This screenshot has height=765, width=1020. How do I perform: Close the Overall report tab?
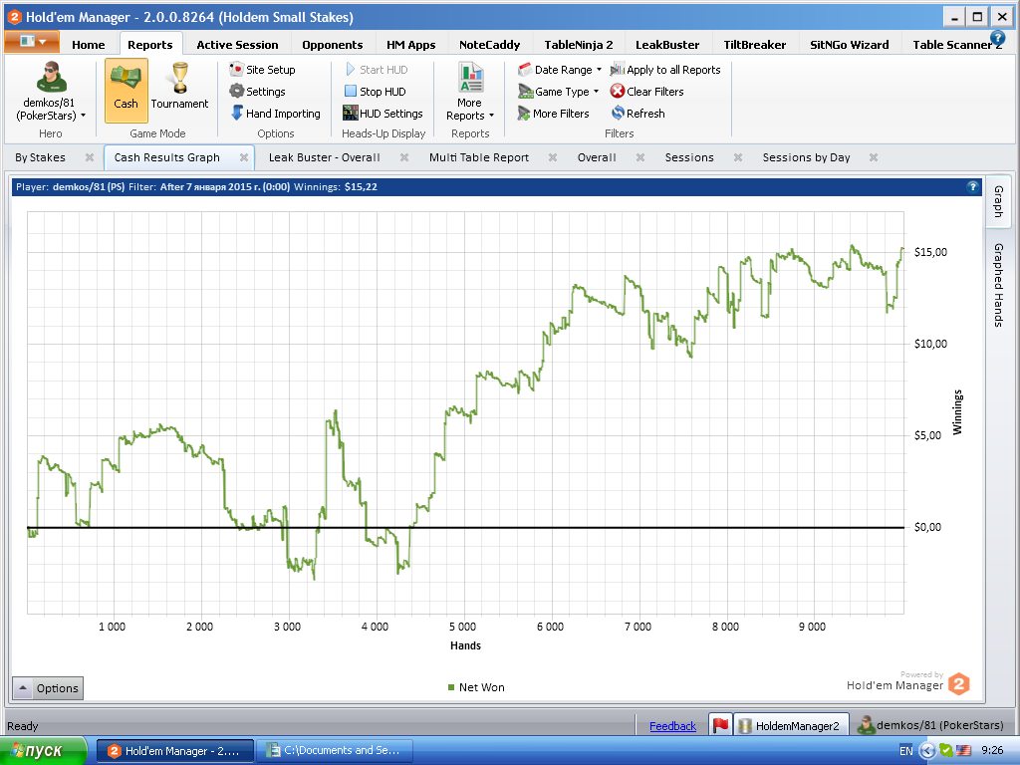[640, 157]
